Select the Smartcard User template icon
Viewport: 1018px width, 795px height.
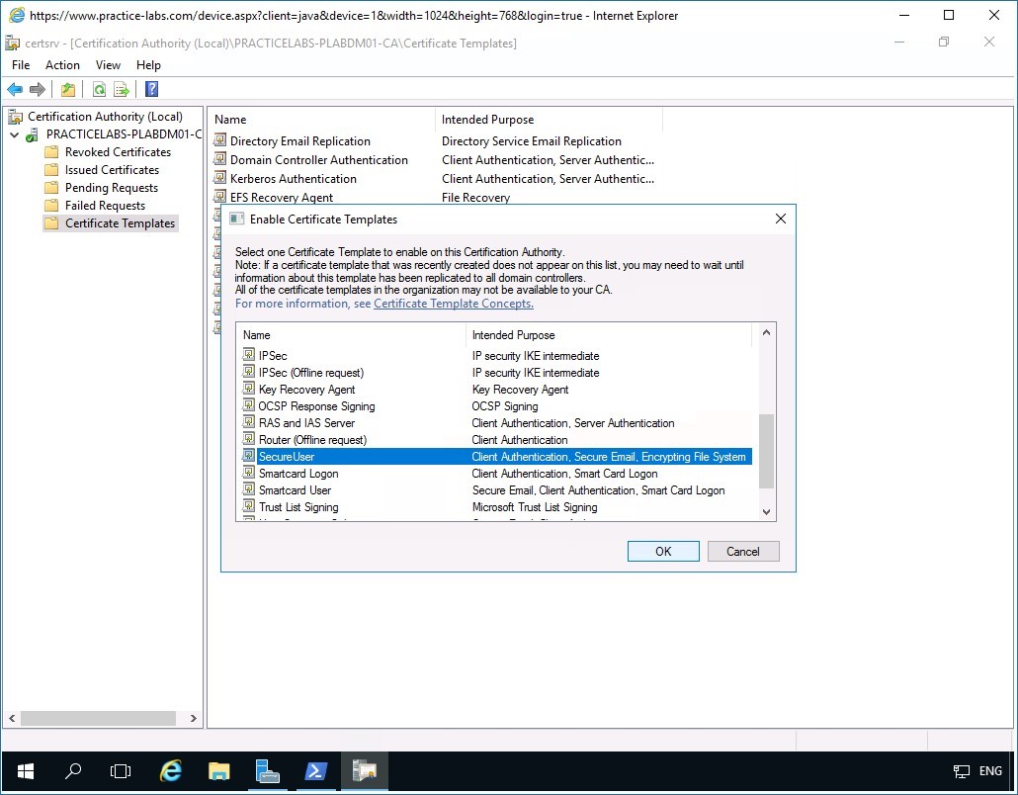249,489
